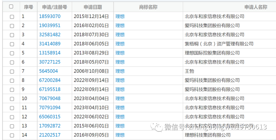This screenshot has height=140, width=276.
Task: Tick checkbox next to row 4
Action: (x=12, y=44)
